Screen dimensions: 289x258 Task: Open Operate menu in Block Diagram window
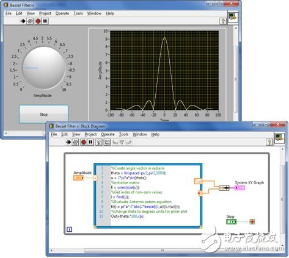point(108,134)
